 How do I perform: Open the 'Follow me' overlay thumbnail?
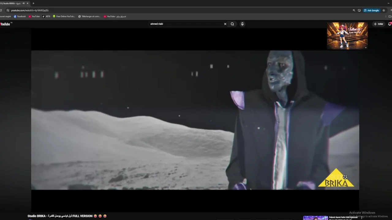coord(347,35)
